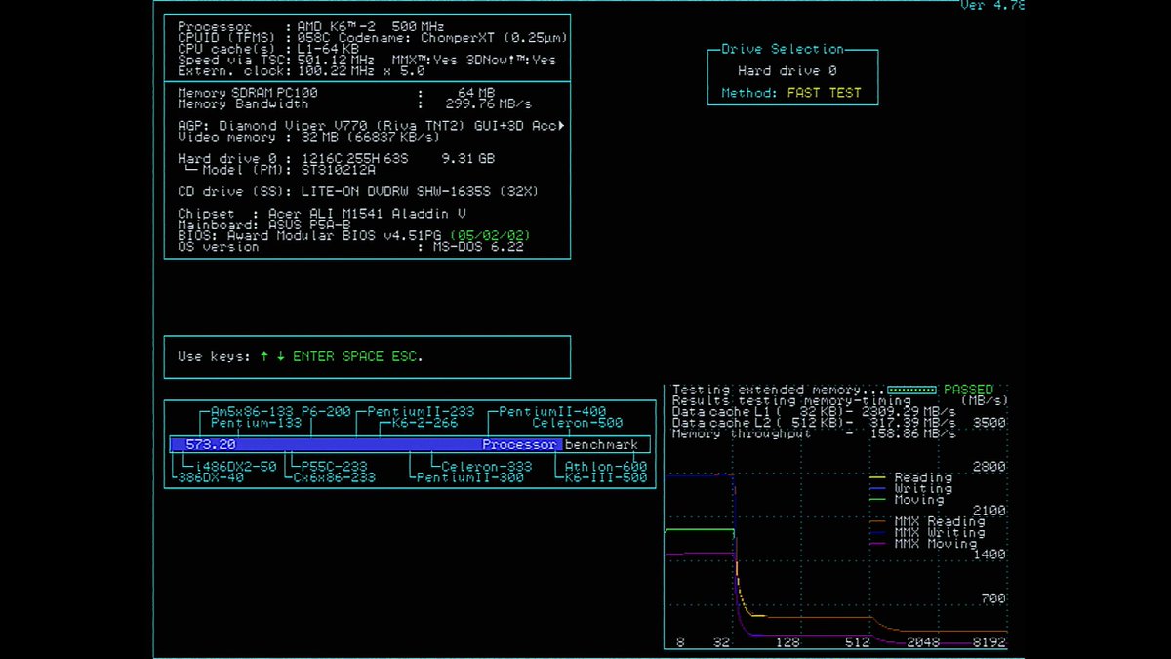Click the CPU cache L1-64 KB line
This screenshot has height=659, width=1171.
pyautogui.click(x=268, y=49)
